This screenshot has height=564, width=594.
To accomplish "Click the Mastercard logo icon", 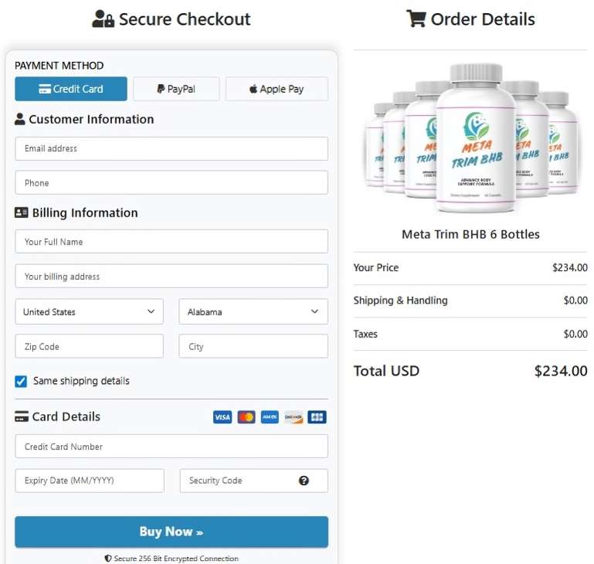I will 246,417.
